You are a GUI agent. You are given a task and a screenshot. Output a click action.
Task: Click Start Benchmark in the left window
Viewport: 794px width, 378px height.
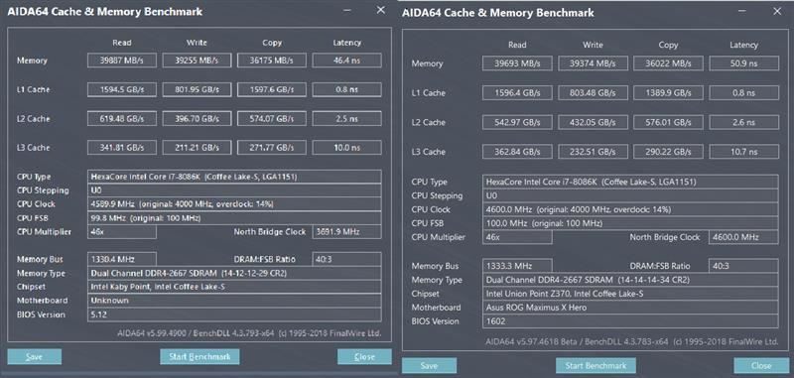pos(199,356)
